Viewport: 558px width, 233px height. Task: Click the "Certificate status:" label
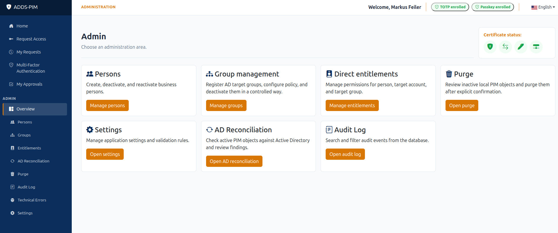(x=502, y=35)
